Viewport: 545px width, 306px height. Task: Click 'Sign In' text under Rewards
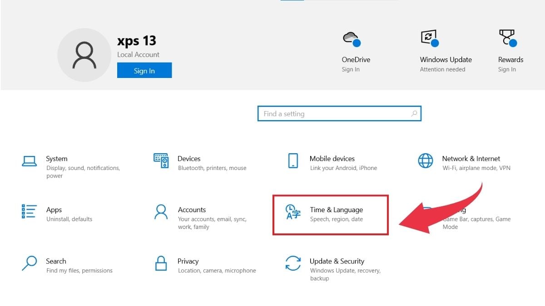pyautogui.click(x=507, y=69)
